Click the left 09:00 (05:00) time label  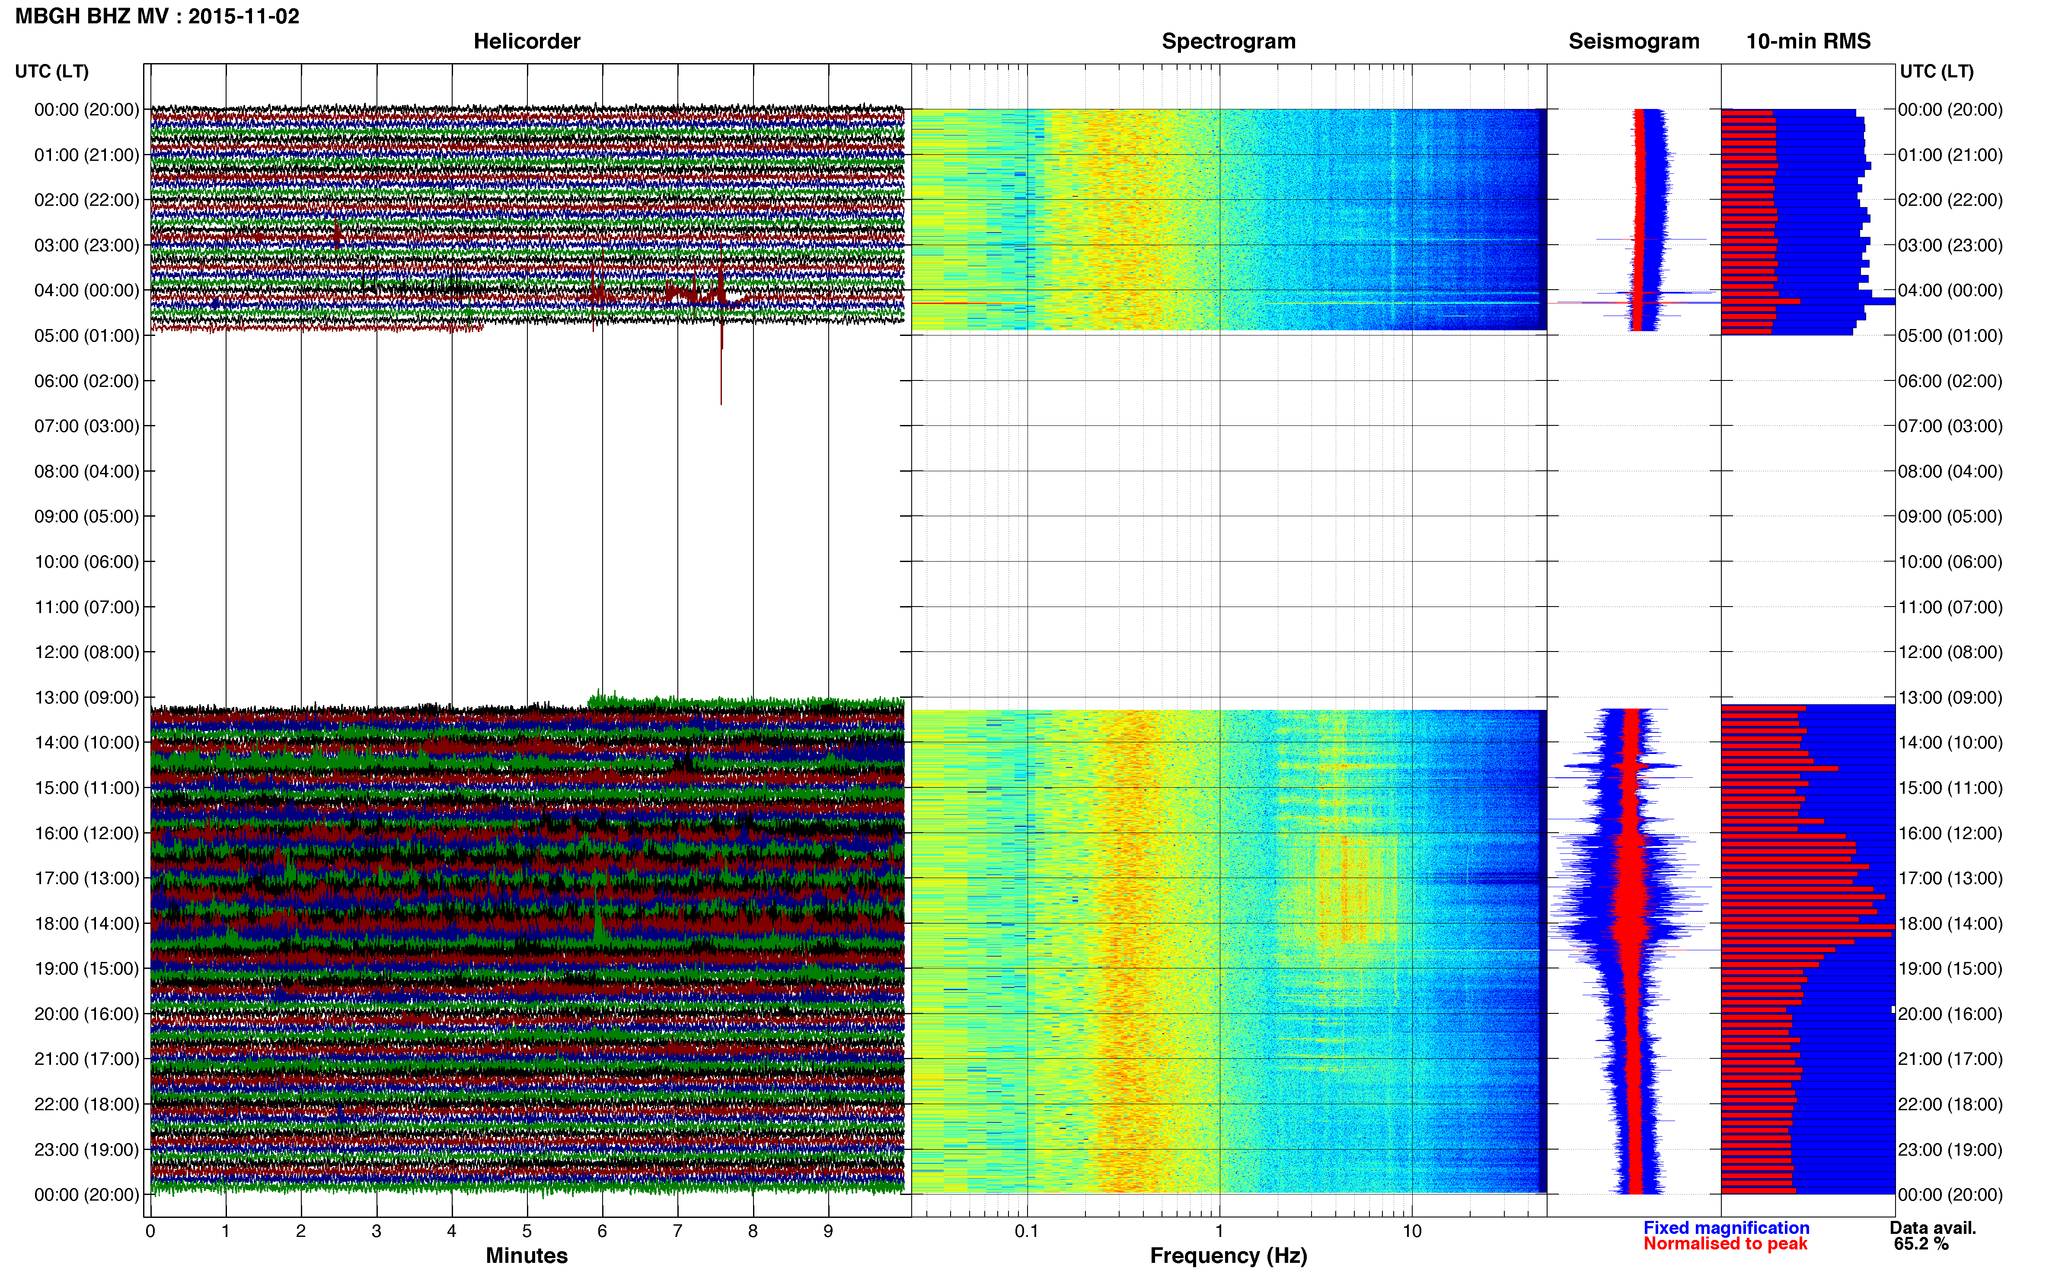point(86,517)
